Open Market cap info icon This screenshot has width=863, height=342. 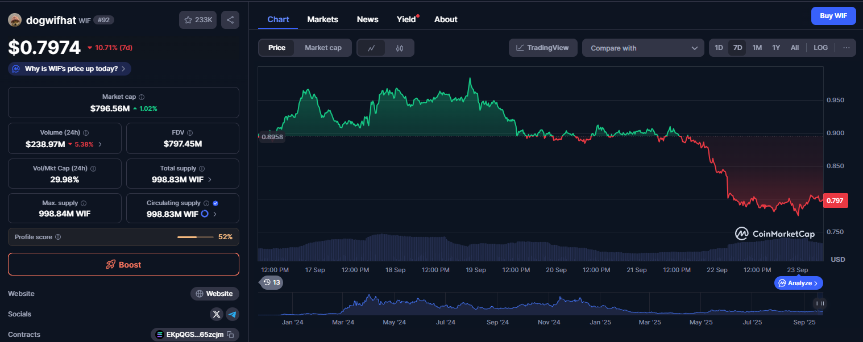pyautogui.click(x=142, y=97)
